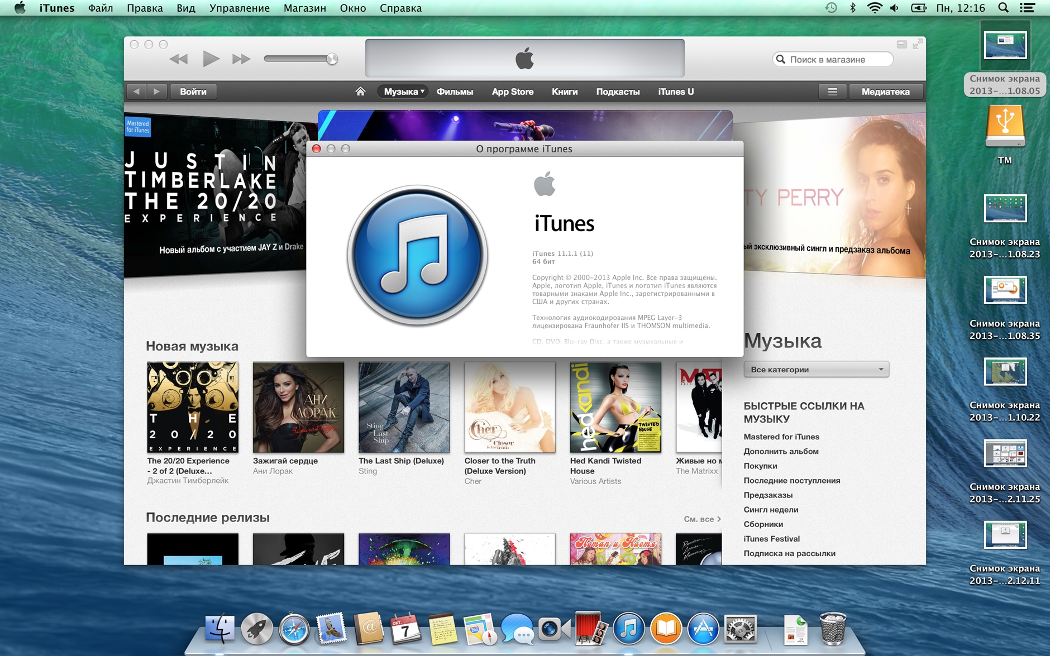This screenshot has height=656, width=1050.
Task: Click the Time Machine status icon
Action: tap(831, 8)
